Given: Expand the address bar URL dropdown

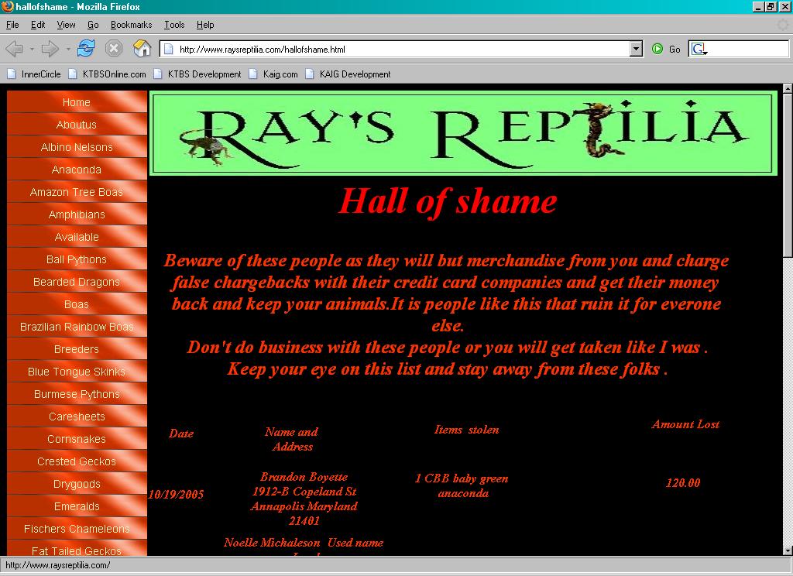Looking at the screenshot, I should point(636,49).
